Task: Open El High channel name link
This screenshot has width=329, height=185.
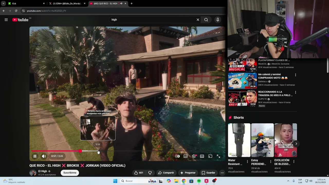Action: click(x=43, y=171)
